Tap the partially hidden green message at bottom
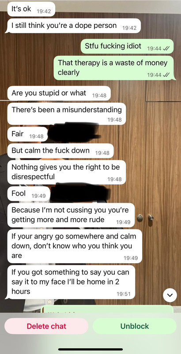 click(x=108, y=309)
